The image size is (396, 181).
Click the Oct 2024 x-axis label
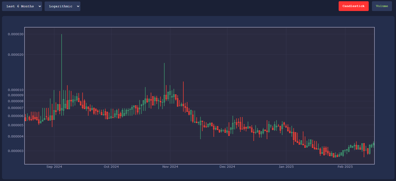pos(111,167)
